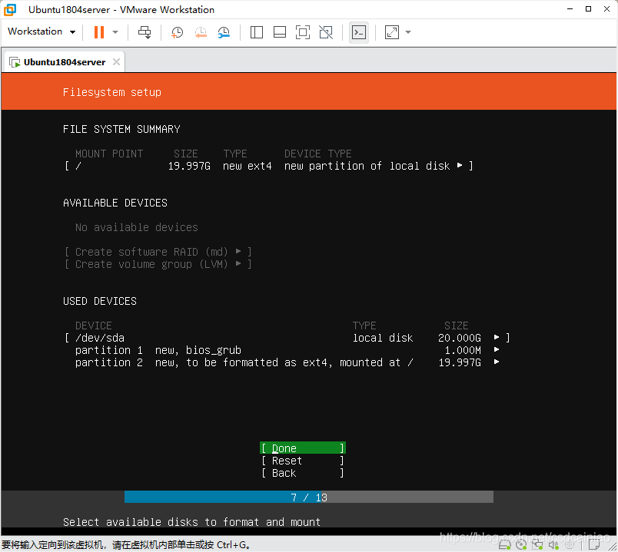Click Create volume group (LVM)
This screenshot has height=552, width=618.
point(158,264)
